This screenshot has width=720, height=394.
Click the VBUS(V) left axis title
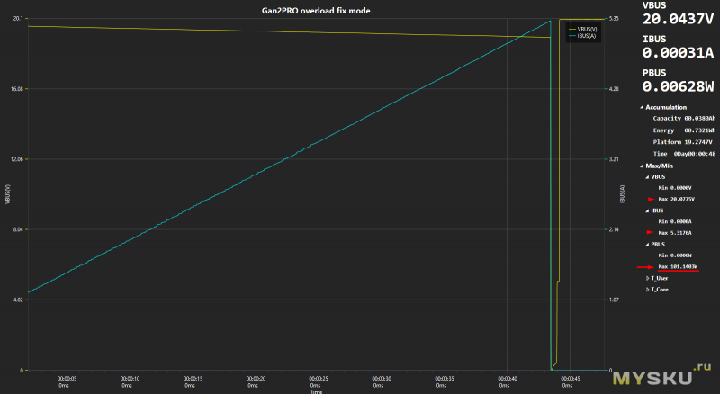(x=8, y=194)
